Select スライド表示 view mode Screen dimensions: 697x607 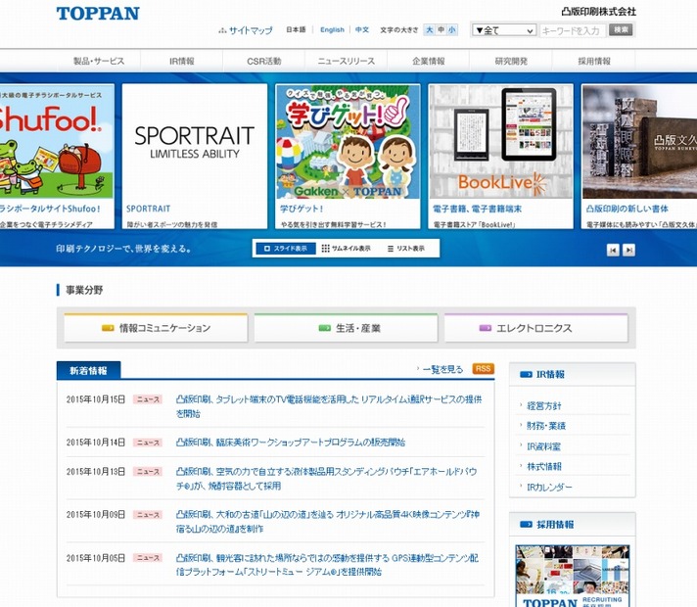tap(286, 248)
